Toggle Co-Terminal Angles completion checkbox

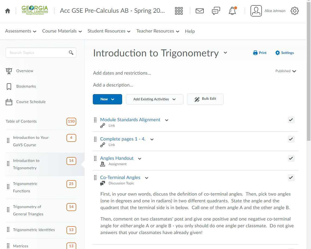(291, 178)
